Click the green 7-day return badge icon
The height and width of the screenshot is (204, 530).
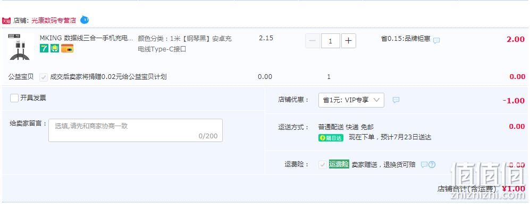[44, 49]
